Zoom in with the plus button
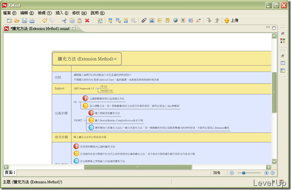This screenshot has height=190, width=291. click(x=266, y=173)
